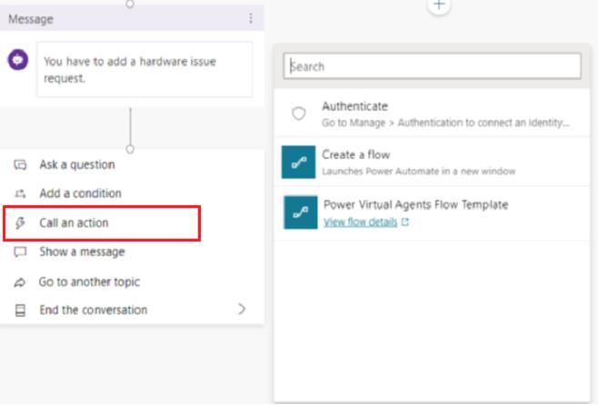598x405 pixels.
Task: Focus the Search actions input field
Action: [432, 66]
